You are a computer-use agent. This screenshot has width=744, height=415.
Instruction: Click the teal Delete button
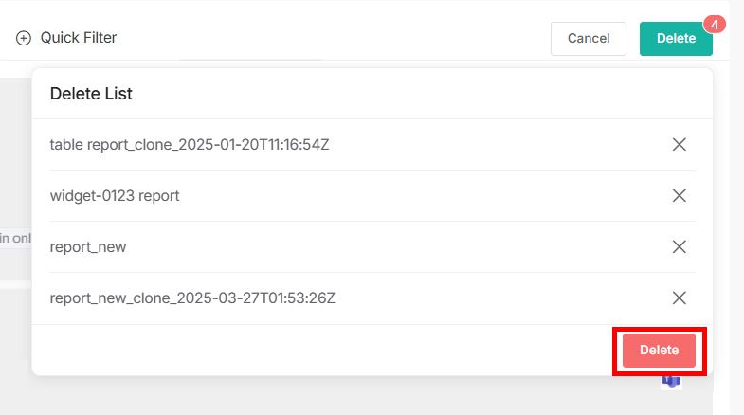coord(675,39)
